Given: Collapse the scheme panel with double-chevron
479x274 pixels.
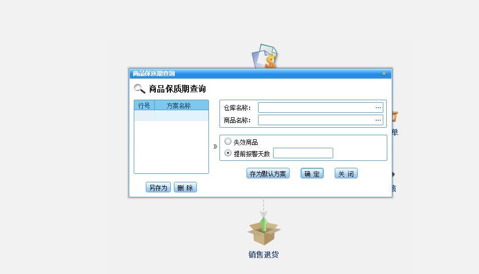Looking at the screenshot, I should 215,147.
